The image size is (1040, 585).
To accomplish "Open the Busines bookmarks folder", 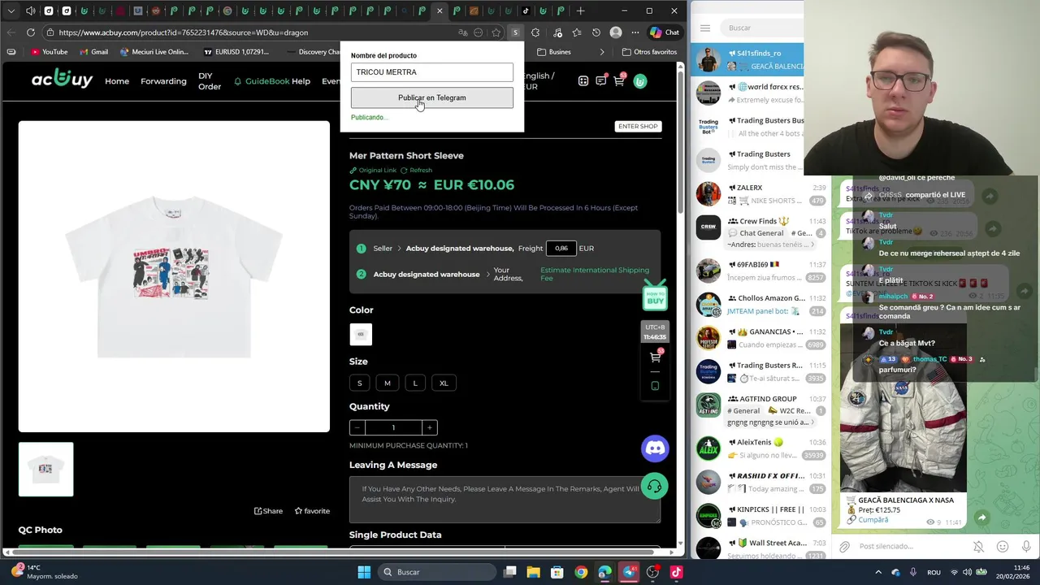I will coord(555,52).
